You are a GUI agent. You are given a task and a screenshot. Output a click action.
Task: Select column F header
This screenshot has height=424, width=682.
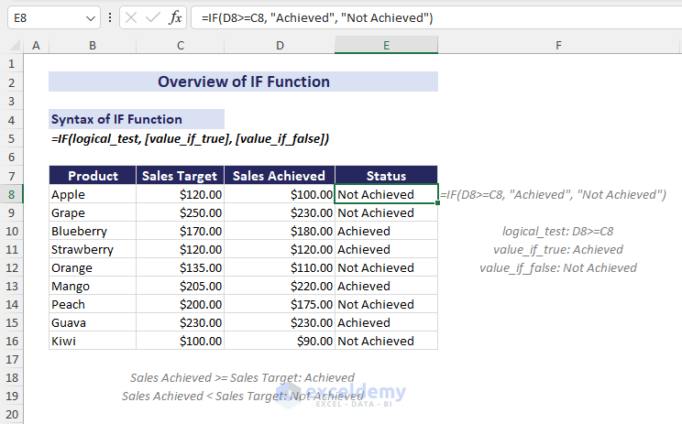tap(558, 45)
